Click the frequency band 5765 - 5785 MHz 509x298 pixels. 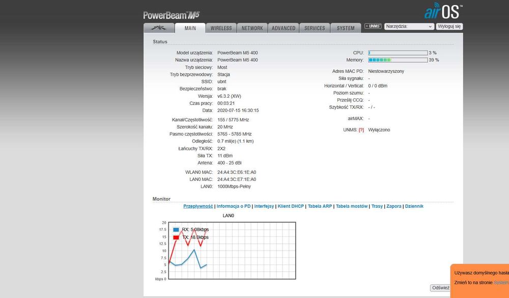(x=234, y=134)
